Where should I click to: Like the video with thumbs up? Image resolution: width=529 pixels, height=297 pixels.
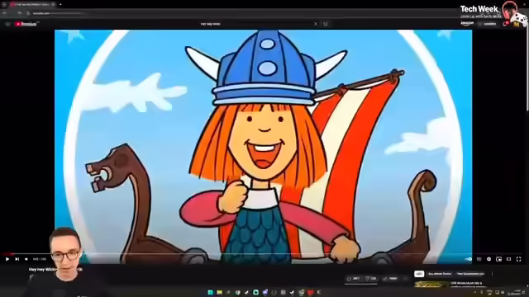(353, 279)
